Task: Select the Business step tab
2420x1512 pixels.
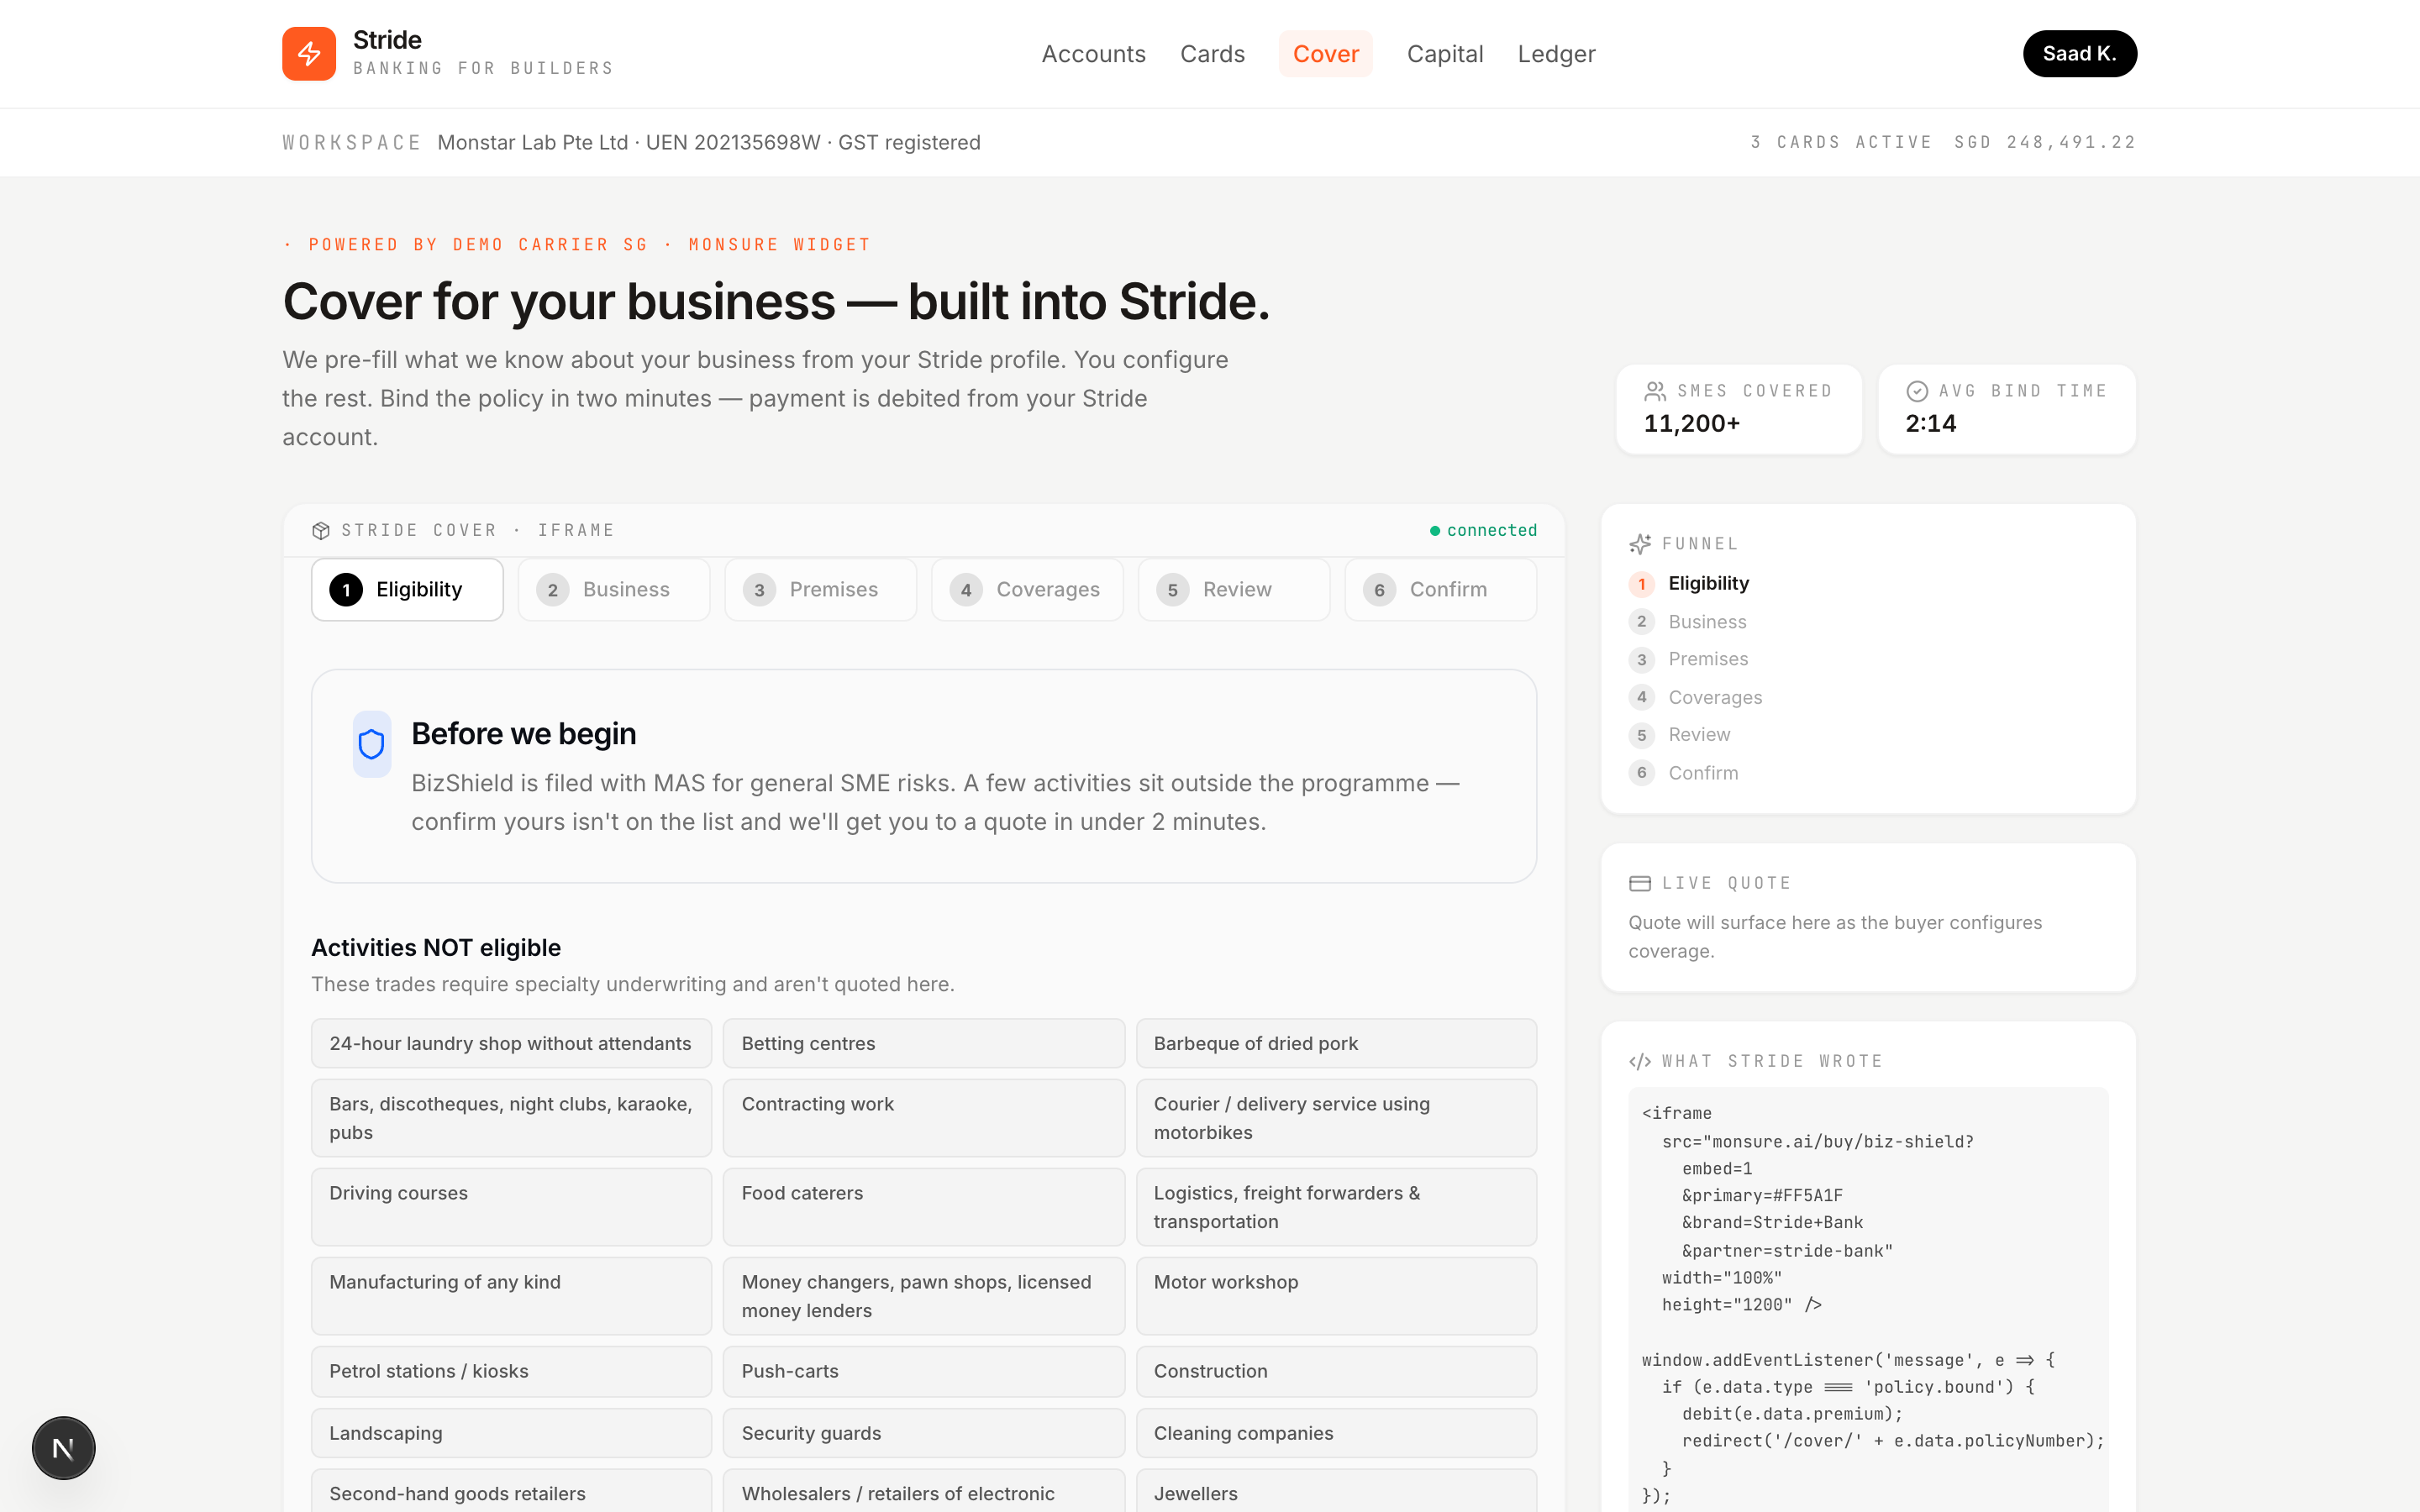Action: [x=614, y=589]
